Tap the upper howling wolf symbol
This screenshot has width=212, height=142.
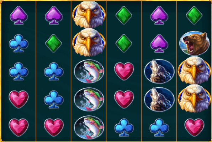[x=159, y=71]
